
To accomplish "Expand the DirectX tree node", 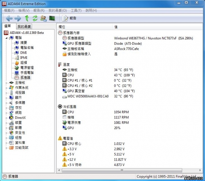I will pyautogui.click(x=6, y=118).
